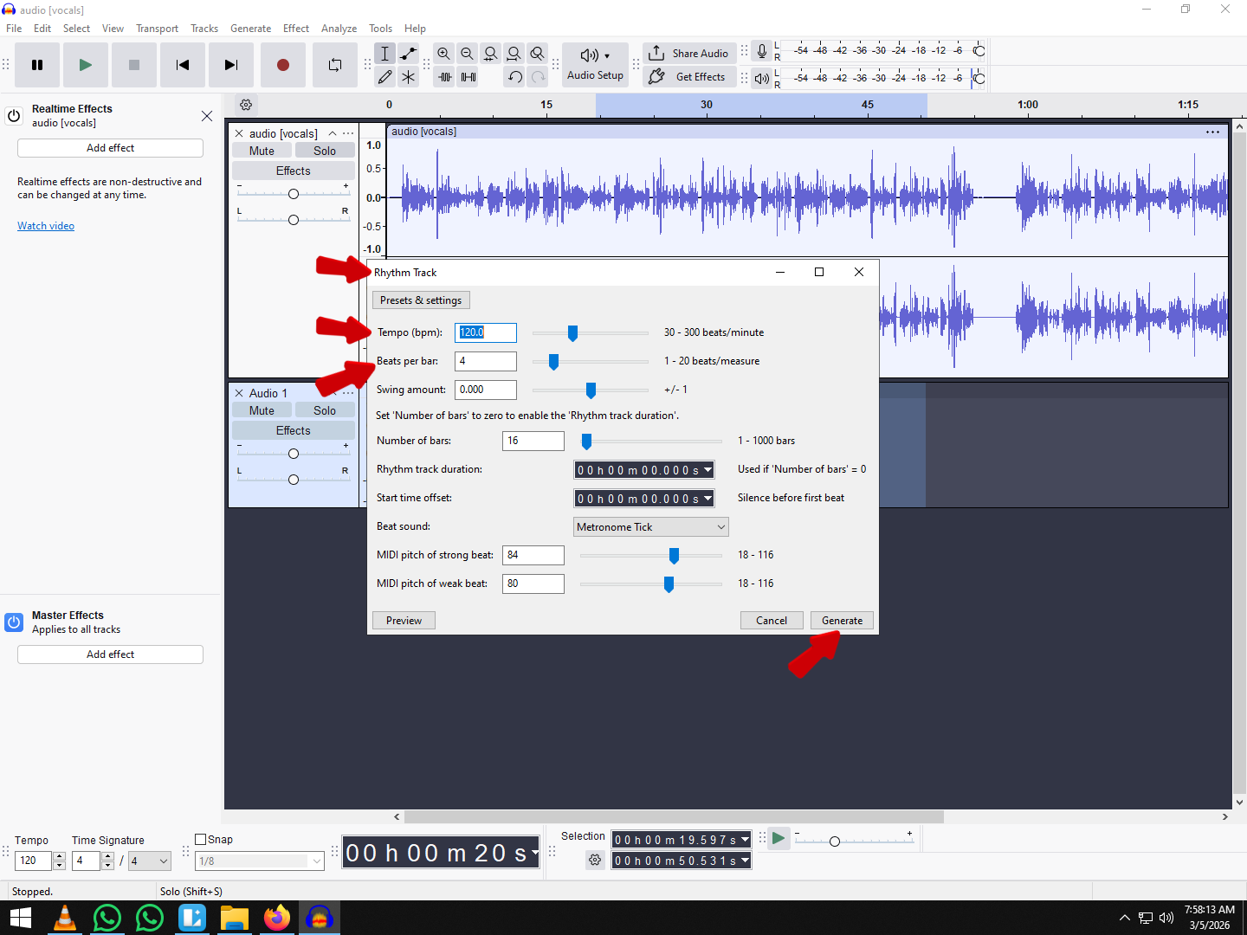Image resolution: width=1247 pixels, height=935 pixels.
Task: Click the Share Audio icon
Action: (x=656, y=53)
